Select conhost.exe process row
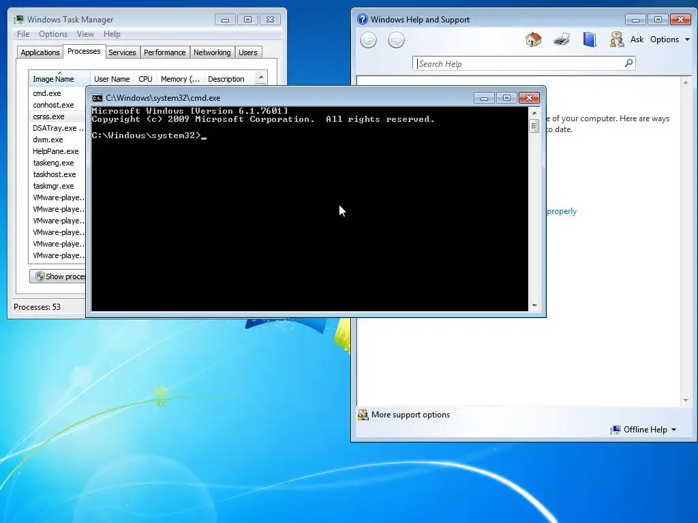 (x=57, y=105)
